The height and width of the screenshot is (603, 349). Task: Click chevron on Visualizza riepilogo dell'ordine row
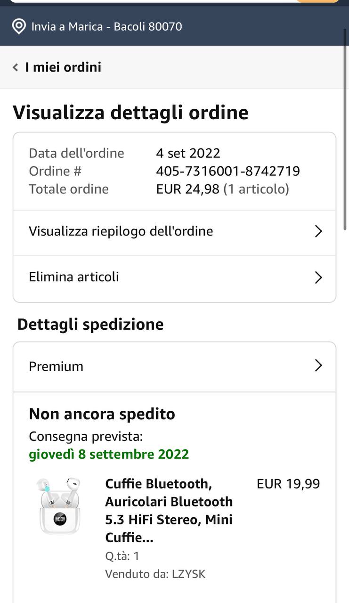[318, 231]
